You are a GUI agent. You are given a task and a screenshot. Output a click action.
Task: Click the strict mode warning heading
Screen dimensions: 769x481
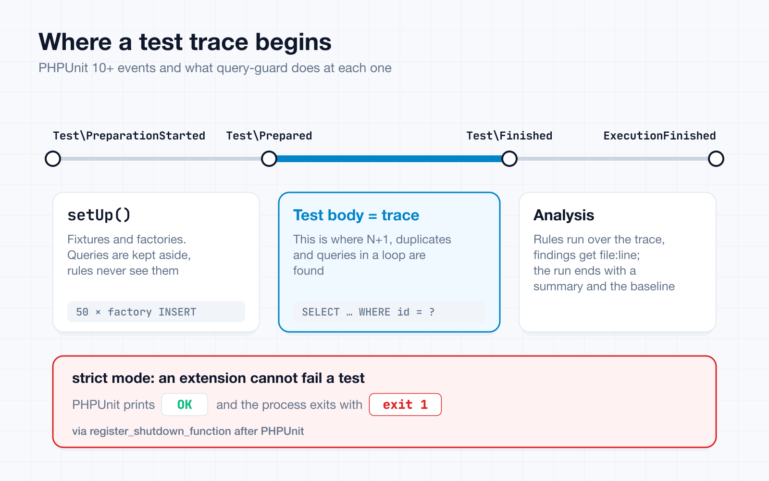(218, 378)
